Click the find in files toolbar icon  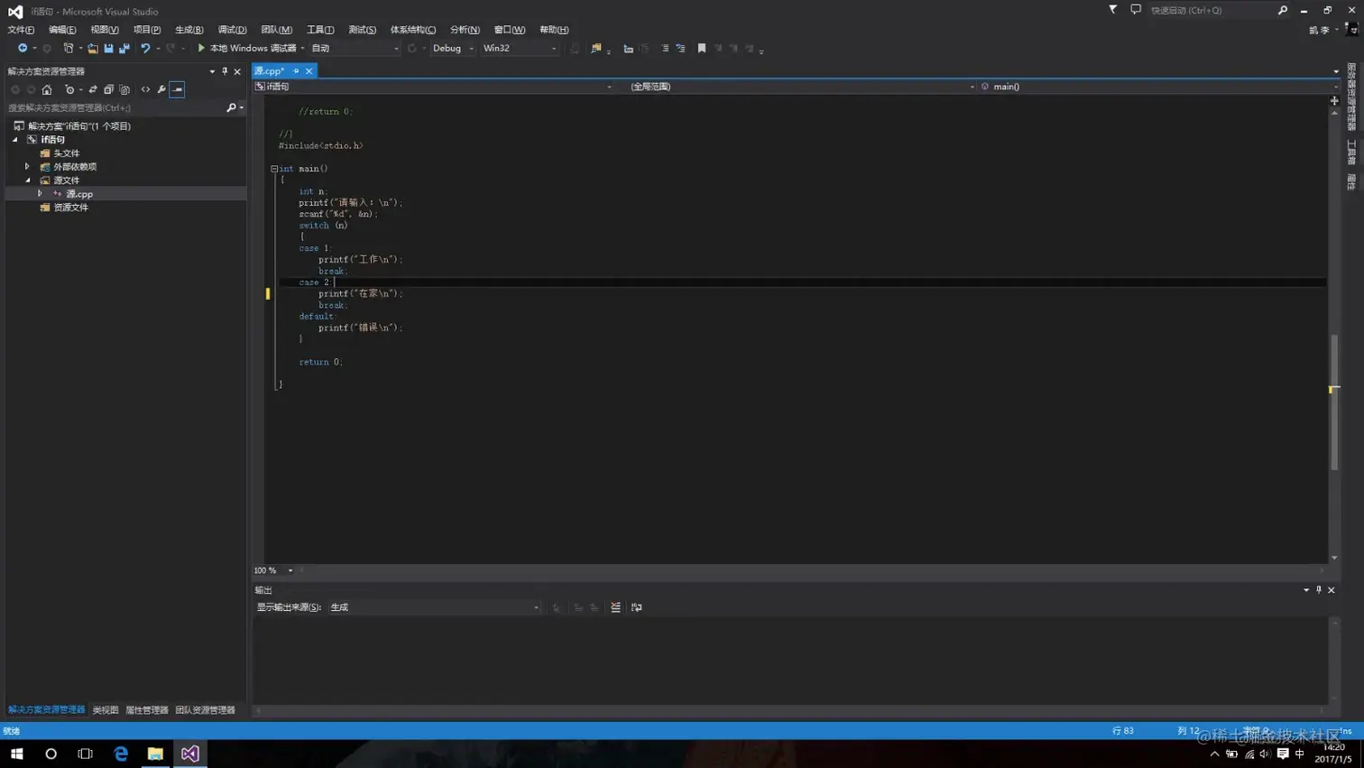point(596,49)
